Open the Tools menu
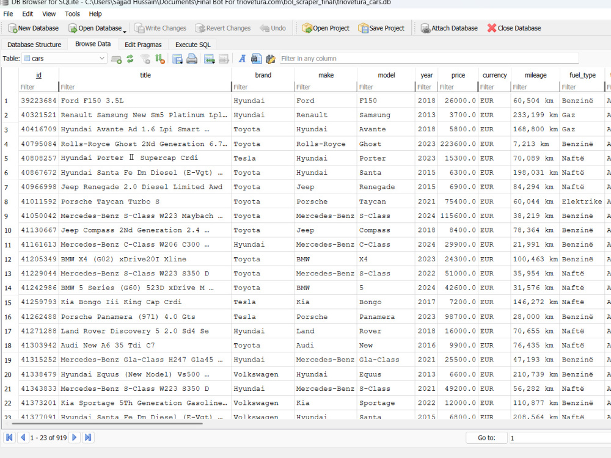This screenshot has height=458, width=611. coord(72,13)
